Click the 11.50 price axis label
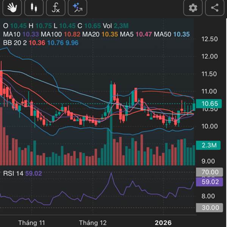Image resolution: width=227 pixels, height=227 pixels. [x=209, y=74]
